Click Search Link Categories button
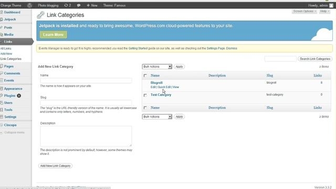 pyautogui.click(x=315, y=59)
